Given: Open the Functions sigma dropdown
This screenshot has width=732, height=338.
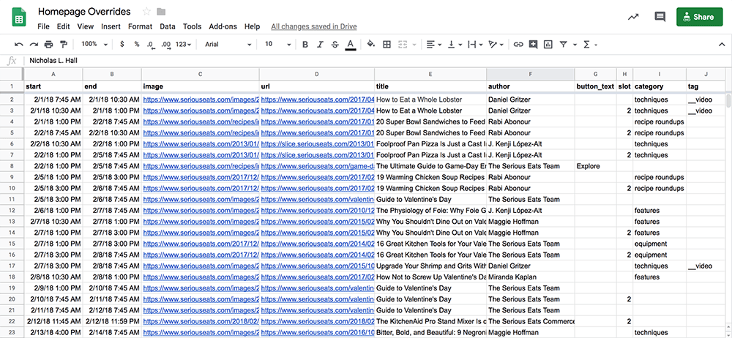Looking at the screenshot, I should [x=590, y=45].
